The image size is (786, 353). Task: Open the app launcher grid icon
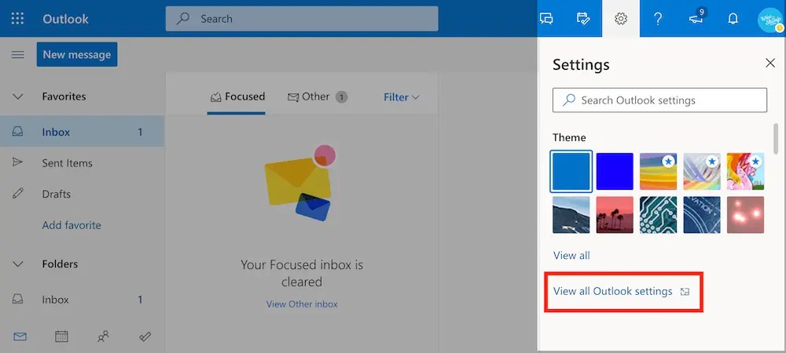click(x=17, y=19)
